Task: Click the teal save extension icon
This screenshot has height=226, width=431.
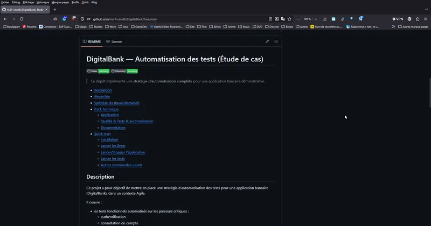Action: click(333, 19)
